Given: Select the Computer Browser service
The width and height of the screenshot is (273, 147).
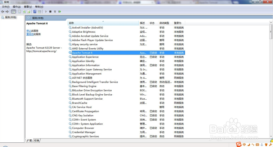Looking at the screenshot, I should tap(126, 128).
